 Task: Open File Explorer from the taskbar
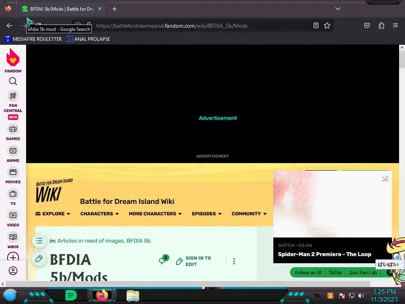[133, 295]
